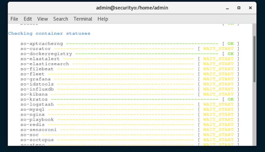Image resolution: width=265 pixels, height=152 pixels.
Task: Click WAIT_START status of so-elastalert
Action: coord(218,59)
